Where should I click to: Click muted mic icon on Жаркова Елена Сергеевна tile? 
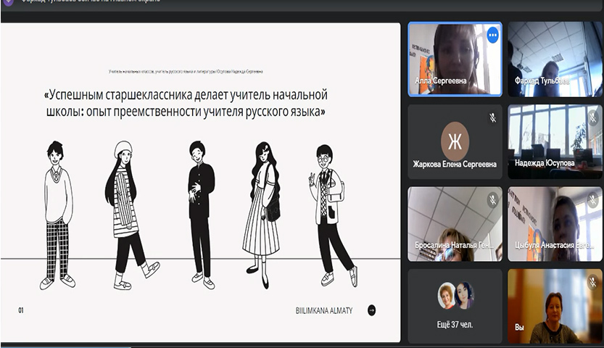pos(493,117)
